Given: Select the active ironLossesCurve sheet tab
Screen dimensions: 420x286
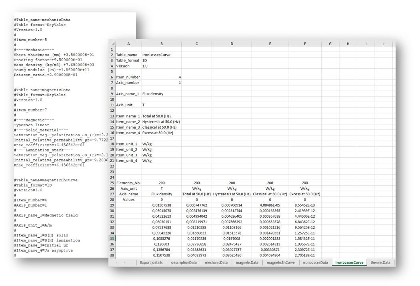Looking at the screenshot, I should (x=349, y=262).
